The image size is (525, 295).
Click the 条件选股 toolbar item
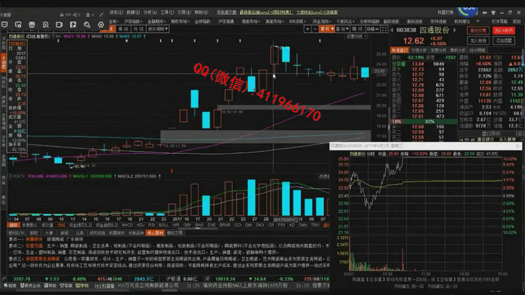click(438, 21)
